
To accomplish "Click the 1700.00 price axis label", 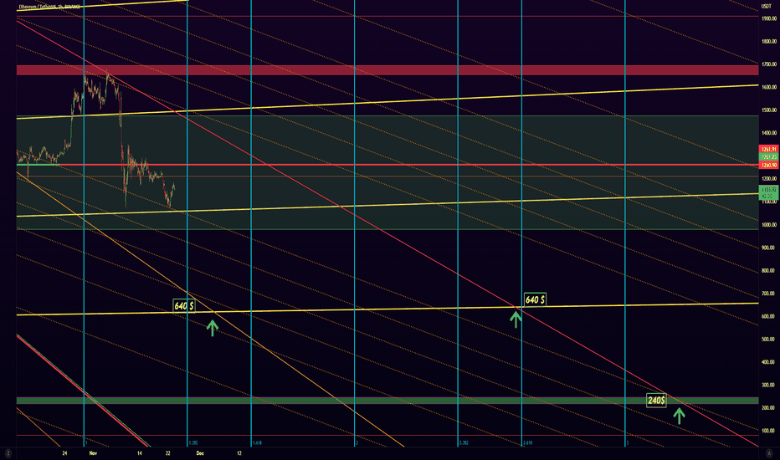I will [768, 64].
